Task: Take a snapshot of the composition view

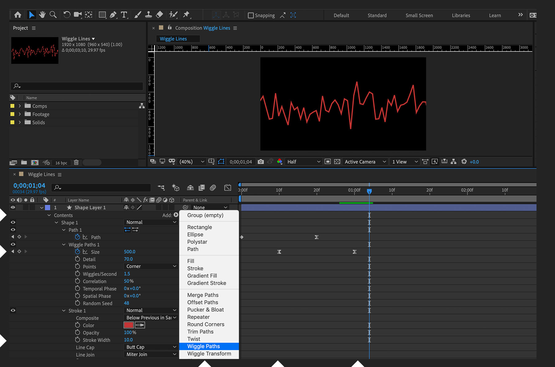Action: (x=261, y=161)
